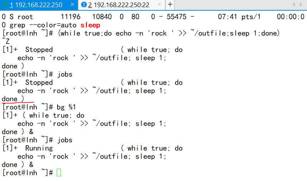Click the word 'Running' in the jobs output
The width and height of the screenshot is (307, 181).
[39, 148]
